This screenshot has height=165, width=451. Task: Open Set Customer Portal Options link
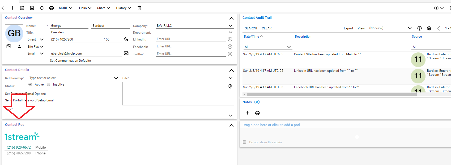tap(25, 94)
